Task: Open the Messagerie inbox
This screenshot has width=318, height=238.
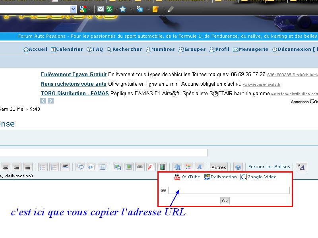Action: point(250,49)
